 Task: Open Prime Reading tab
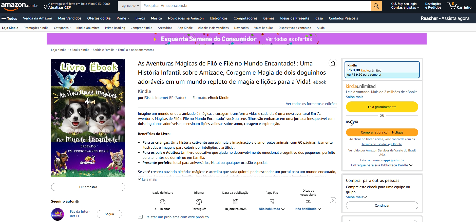click(x=115, y=28)
